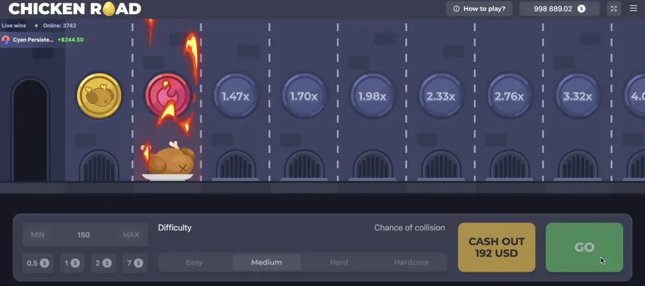Click the Cyan Persiste... player avatar

pyautogui.click(x=6, y=40)
